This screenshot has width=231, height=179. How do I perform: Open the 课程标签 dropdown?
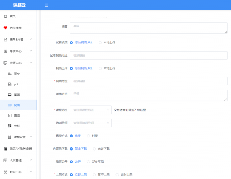[91, 110]
